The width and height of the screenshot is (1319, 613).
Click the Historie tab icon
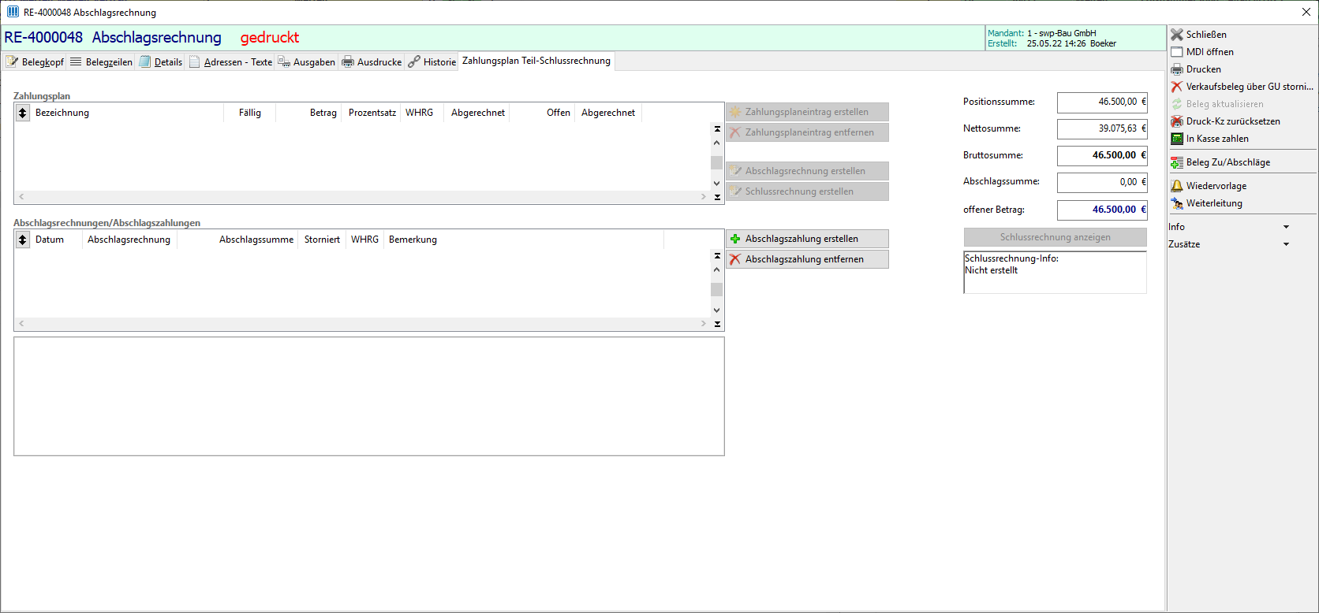[414, 61]
